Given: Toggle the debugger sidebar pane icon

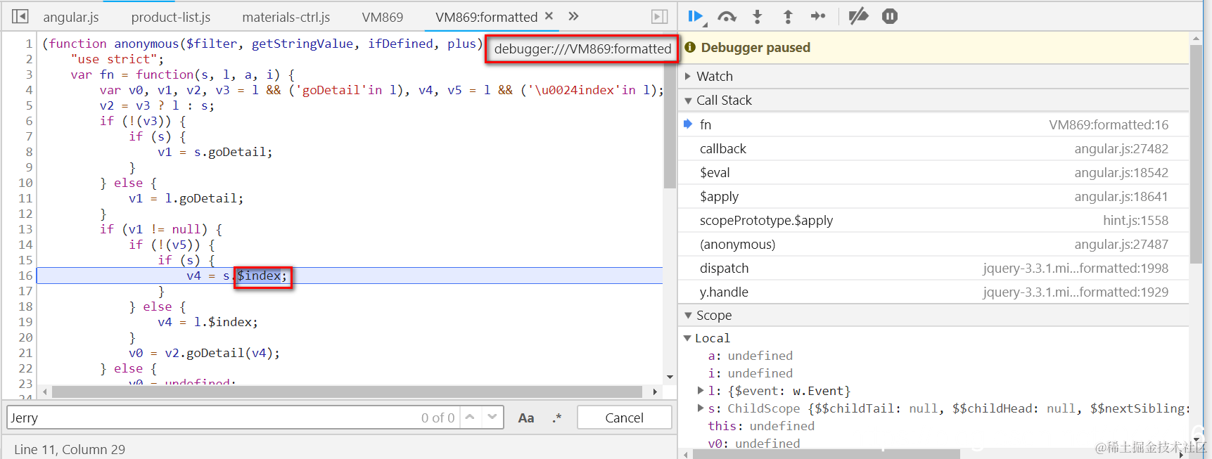Looking at the screenshot, I should point(659,16).
